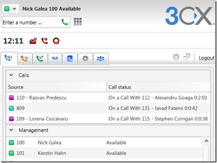Pop out window with the detach icon
The height and width of the screenshot is (163, 217).
187,57
